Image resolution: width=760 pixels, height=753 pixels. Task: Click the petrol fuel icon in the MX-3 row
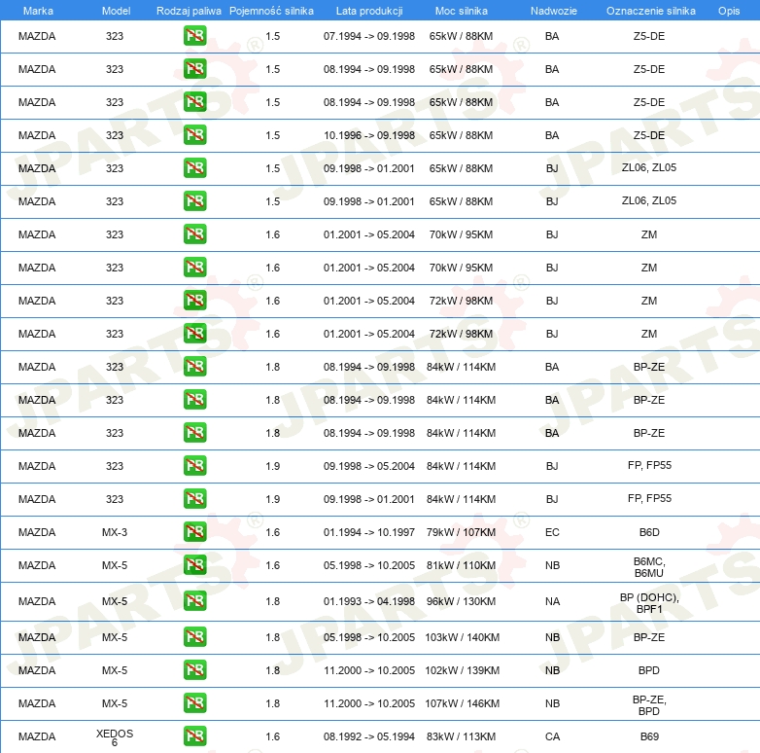coord(194,532)
